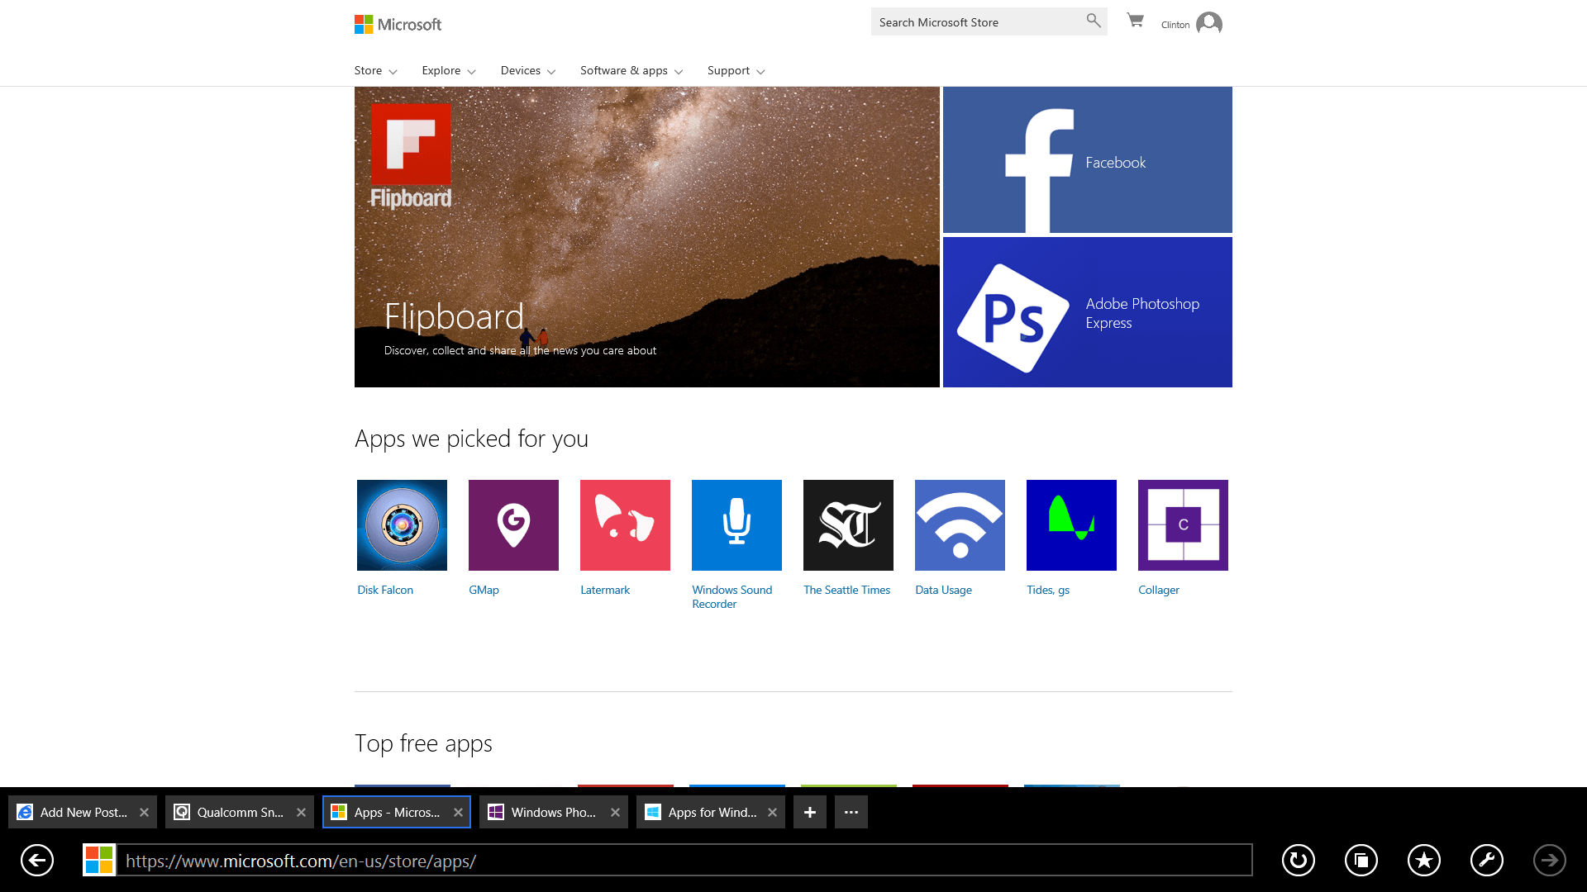
Task: Open the GMap text link
Action: coord(484,590)
